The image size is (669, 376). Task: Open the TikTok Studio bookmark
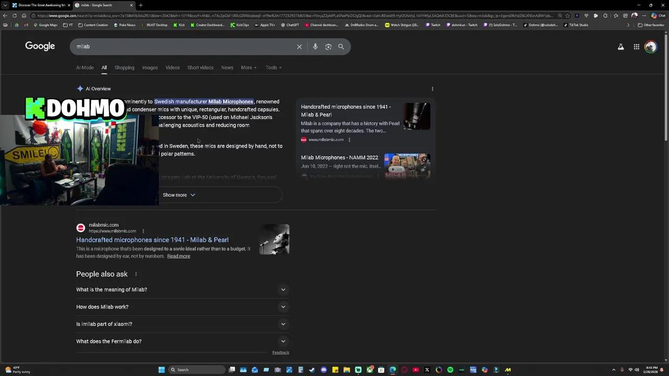pyautogui.click(x=576, y=25)
